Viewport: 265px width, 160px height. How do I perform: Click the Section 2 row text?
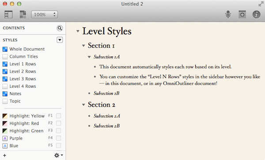pyautogui.click(x=102, y=105)
